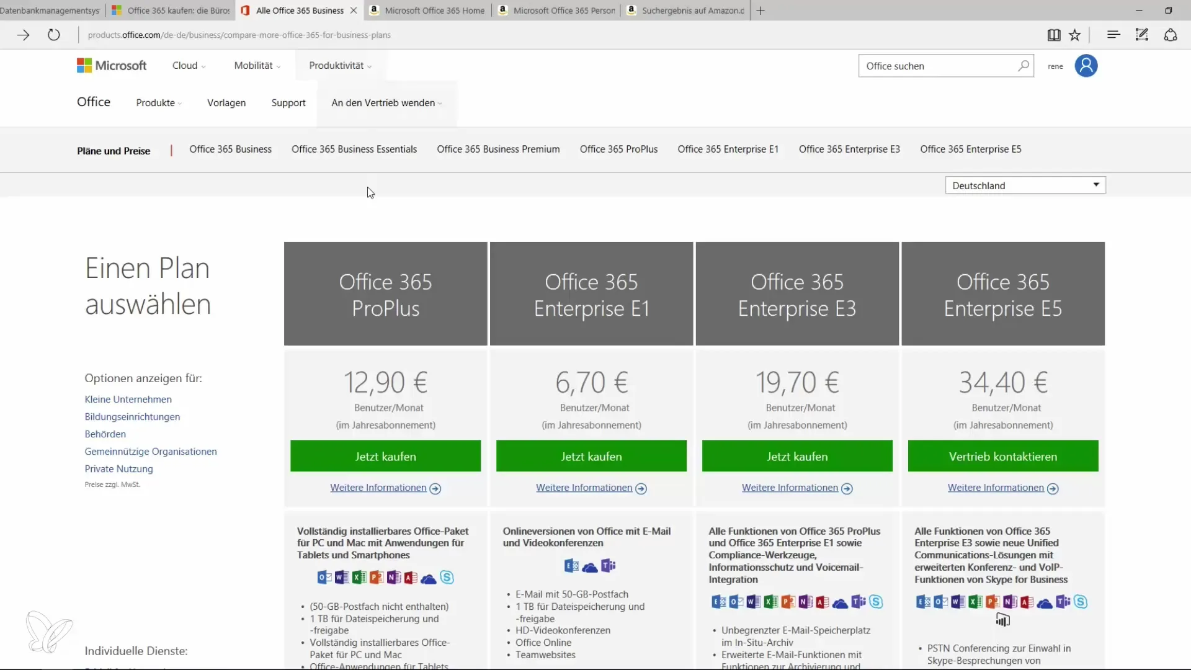Screen dimensions: 1191x670
Task: Click Exchange icon in Enterprise E1 column
Action: pos(571,565)
